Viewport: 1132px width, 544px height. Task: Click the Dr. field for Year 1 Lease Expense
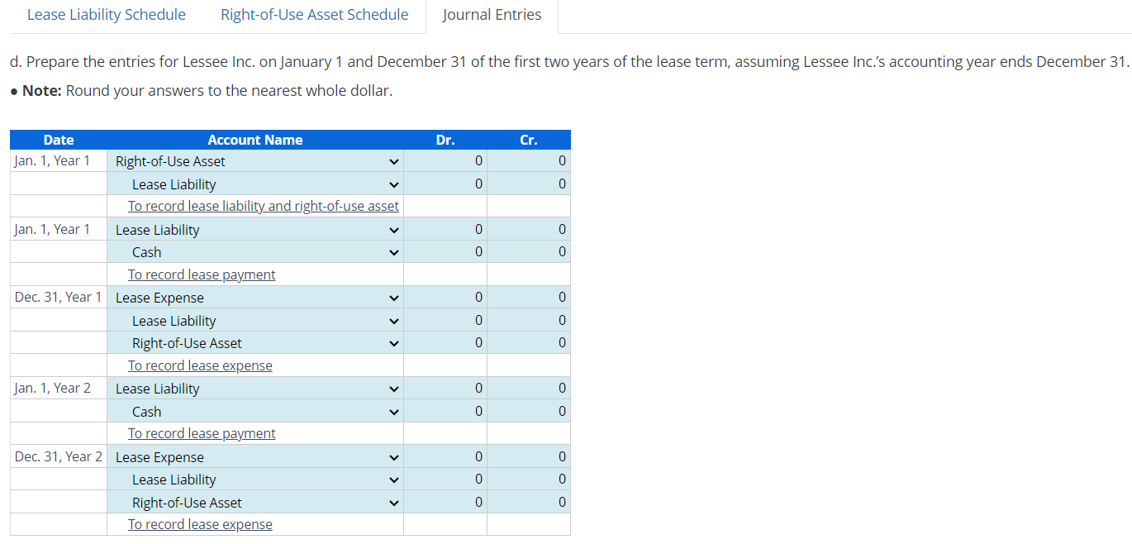point(445,297)
